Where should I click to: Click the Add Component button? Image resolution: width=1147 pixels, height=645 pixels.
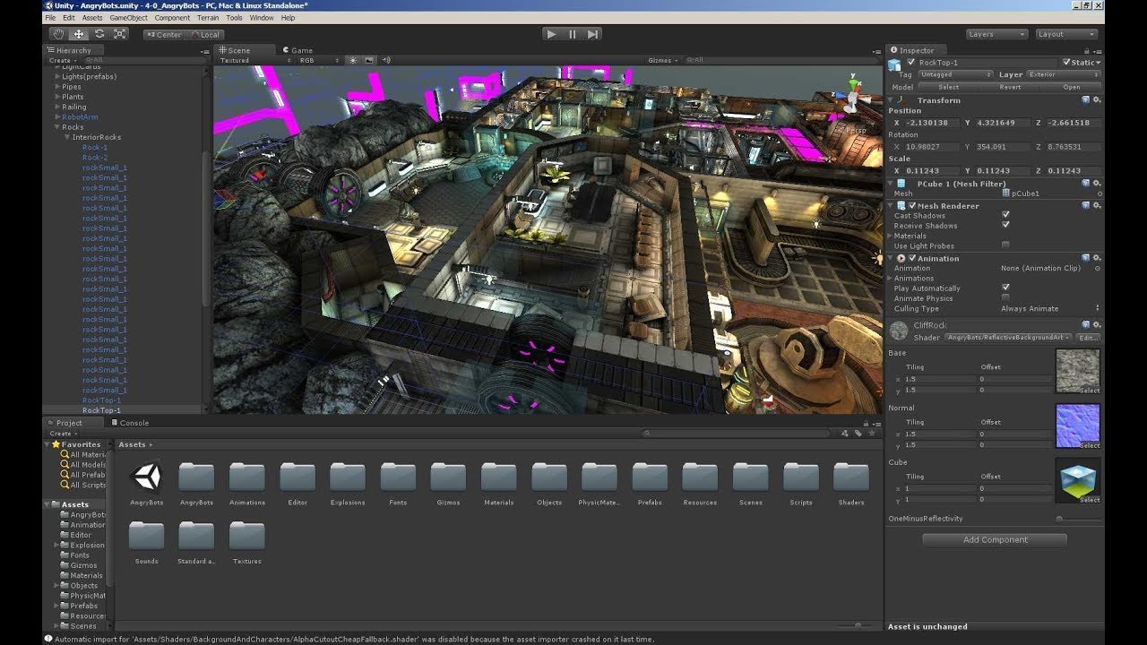coord(995,539)
